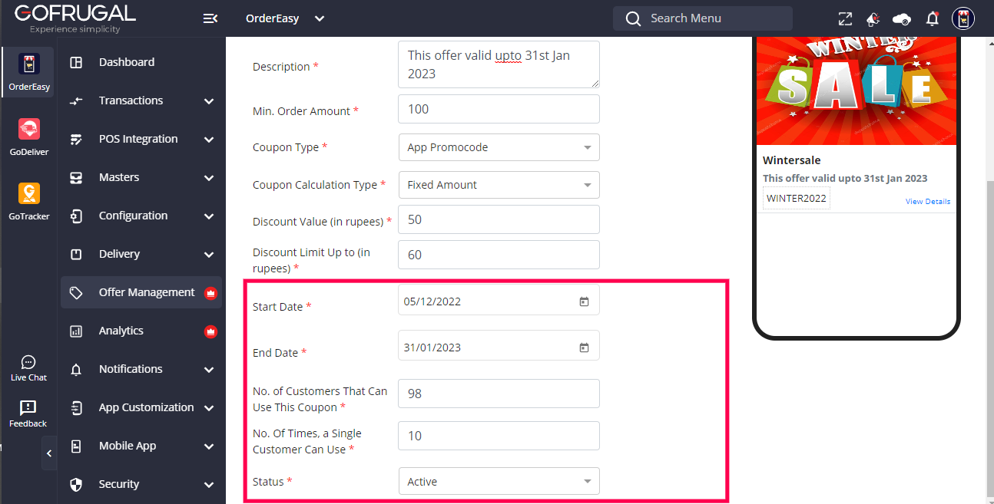Switch to GoDeliver app
Viewport: 994px width, 504px height.
29,137
